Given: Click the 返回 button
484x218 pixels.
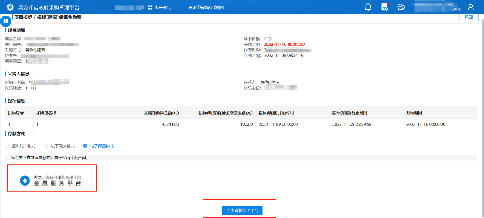Looking at the screenshot, I should (x=468, y=17).
